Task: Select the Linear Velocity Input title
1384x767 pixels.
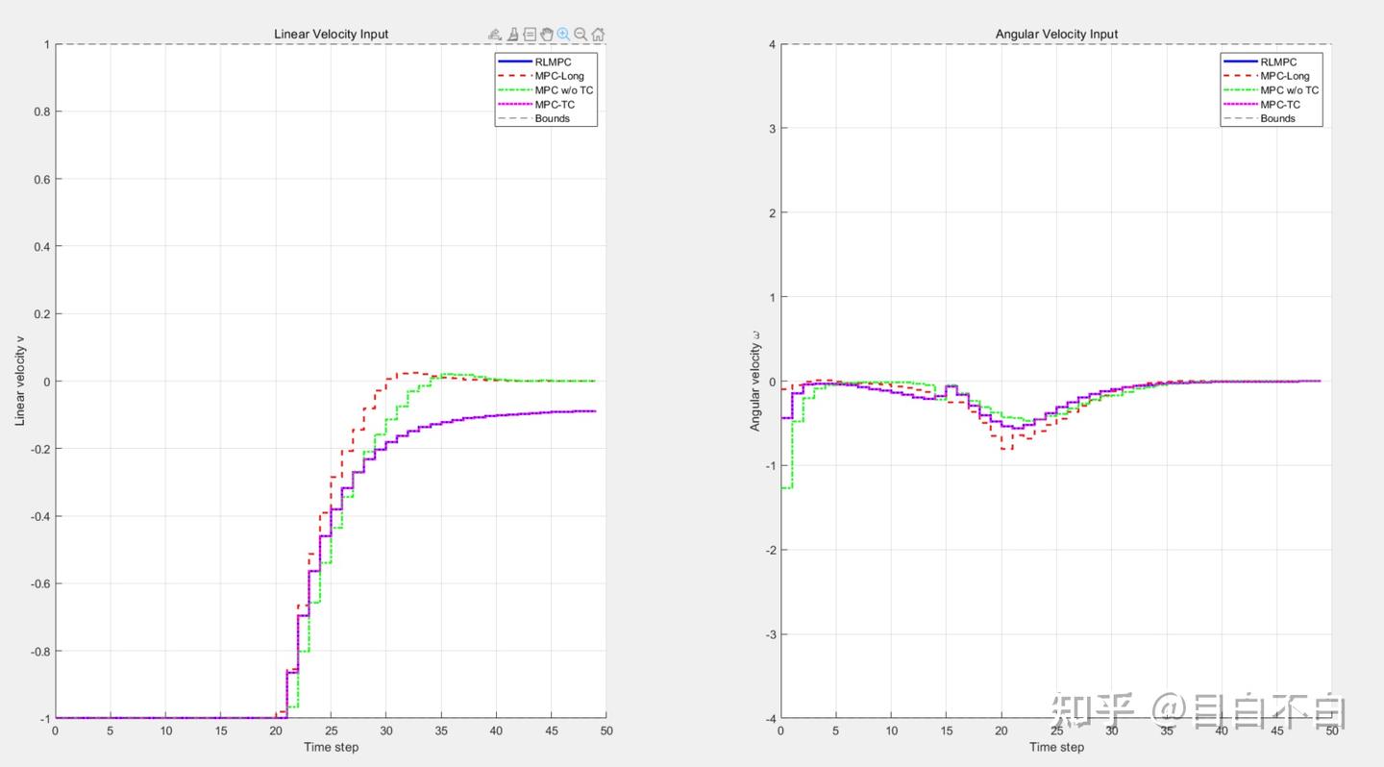Action: pyautogui.click(x=332, y=34)
